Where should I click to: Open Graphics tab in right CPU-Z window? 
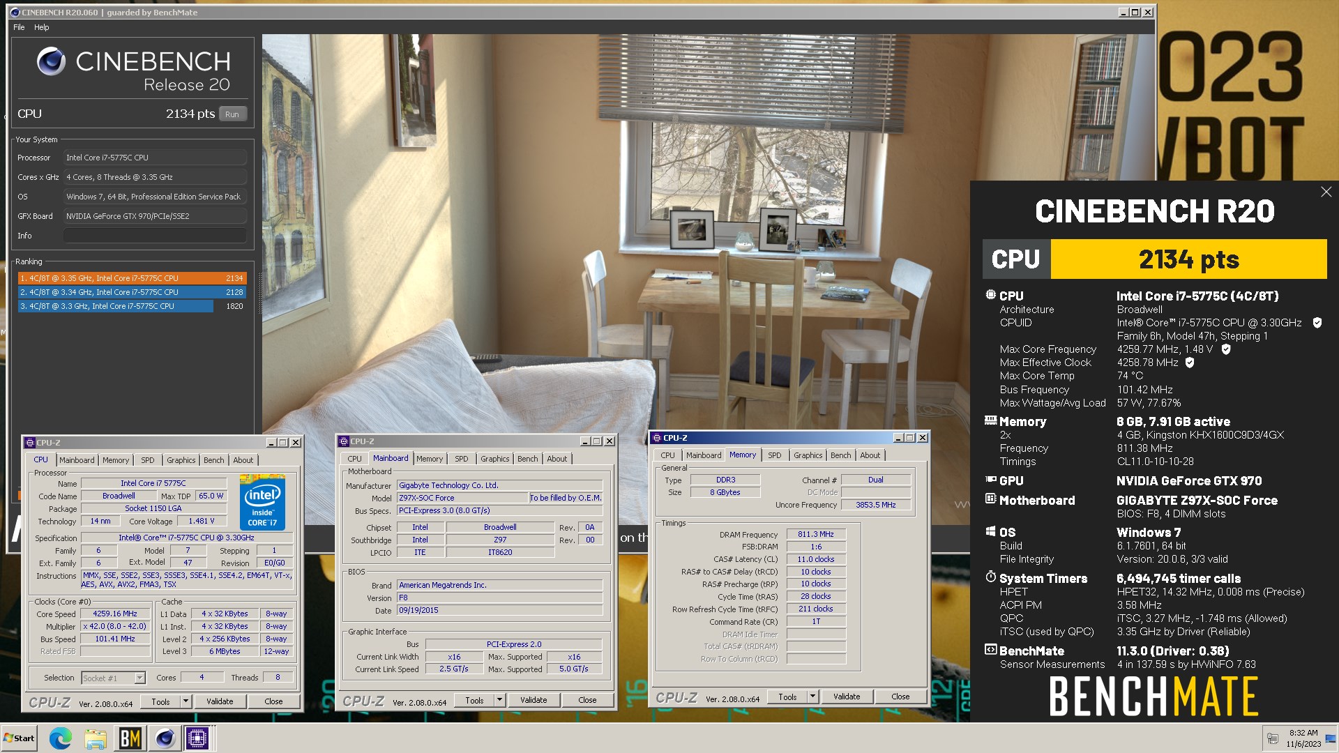(x=808, y=455)
